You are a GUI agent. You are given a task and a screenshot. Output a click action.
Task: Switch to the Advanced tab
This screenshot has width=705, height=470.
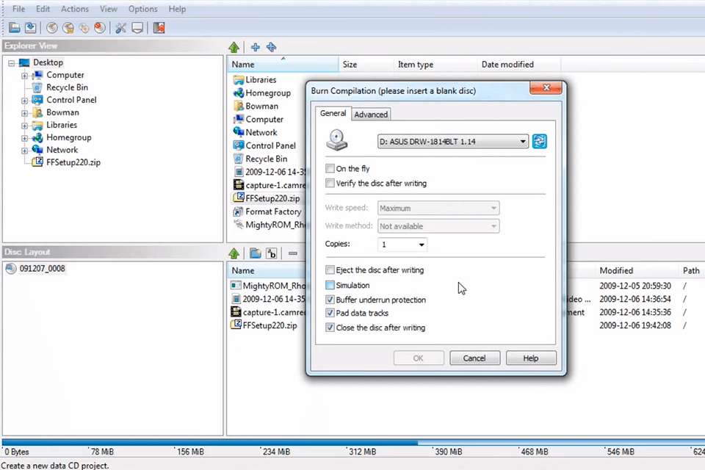click(x=371, y=114)
